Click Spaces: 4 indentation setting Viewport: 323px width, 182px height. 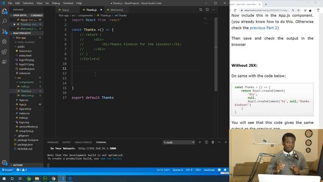pyautogui.click(x=178, y=170)
